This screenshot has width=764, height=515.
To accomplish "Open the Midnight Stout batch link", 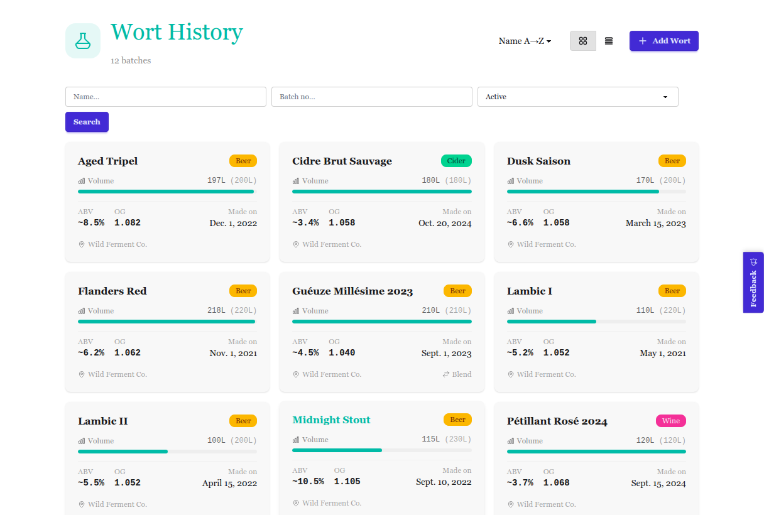I will pos(331,420).
